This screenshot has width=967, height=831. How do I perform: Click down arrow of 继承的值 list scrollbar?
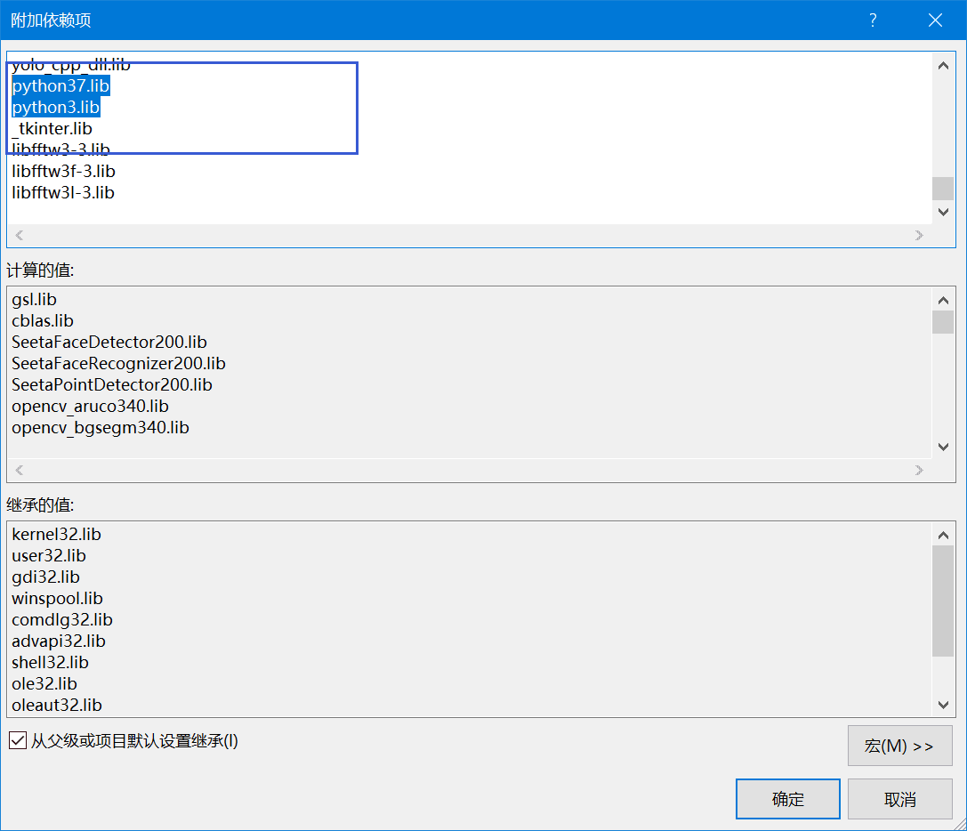click(x=943, y=705)
